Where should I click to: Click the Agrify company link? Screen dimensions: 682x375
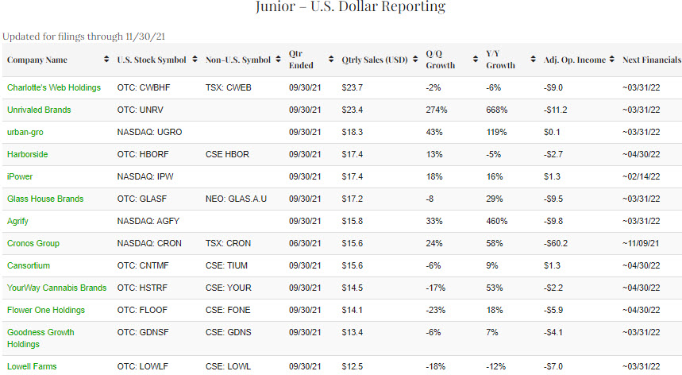pyautogui.click(x=19, y=221)
